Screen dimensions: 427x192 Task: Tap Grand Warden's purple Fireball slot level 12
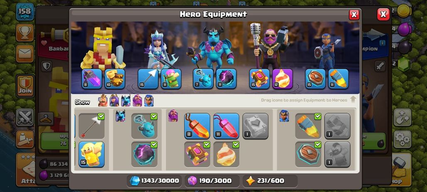(282, 79)
